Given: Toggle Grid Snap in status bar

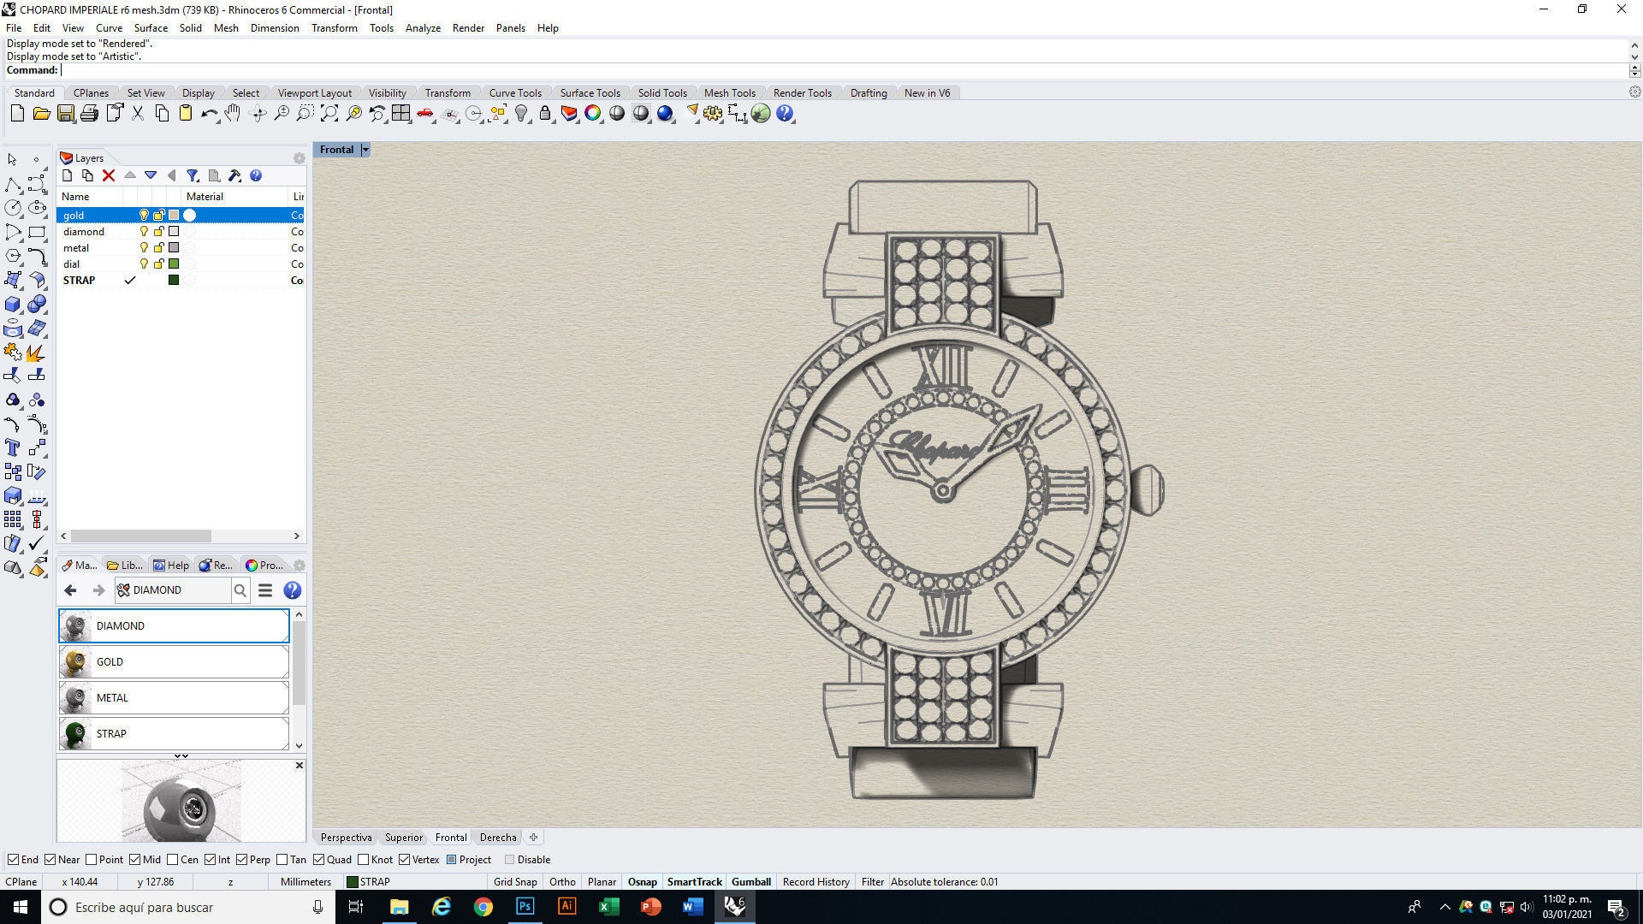Looking at the screenshot, I should (515, 882).
